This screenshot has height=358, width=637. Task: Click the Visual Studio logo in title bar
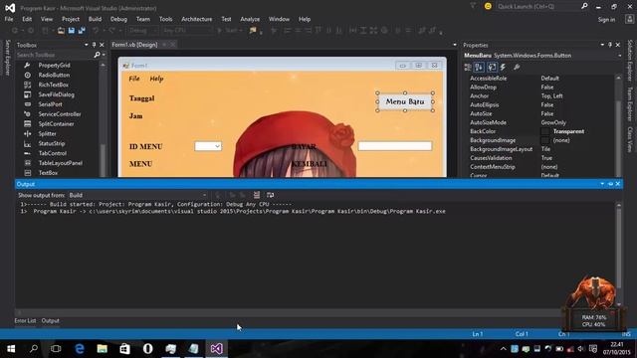pyautogui.click(x=10, y=8)
